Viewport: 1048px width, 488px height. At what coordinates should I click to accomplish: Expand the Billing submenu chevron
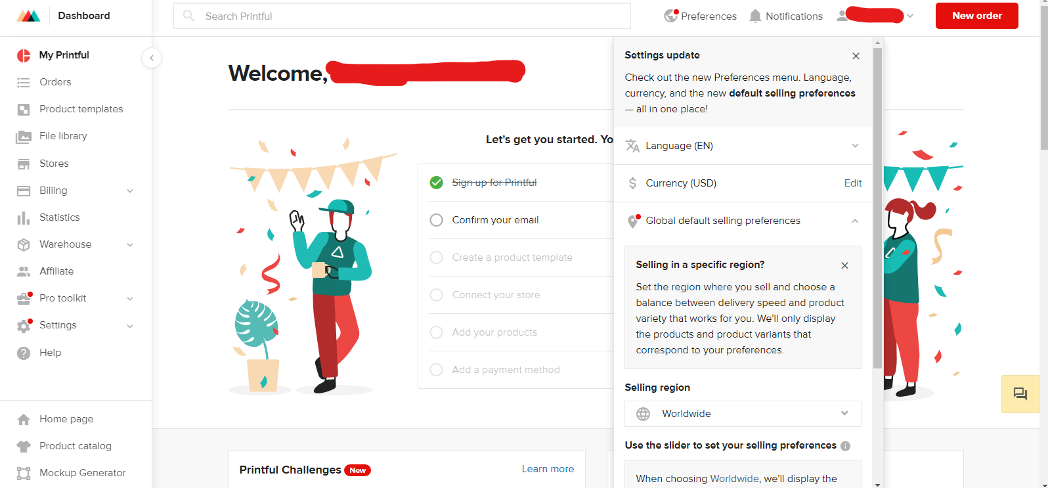[x=130, y=191]
